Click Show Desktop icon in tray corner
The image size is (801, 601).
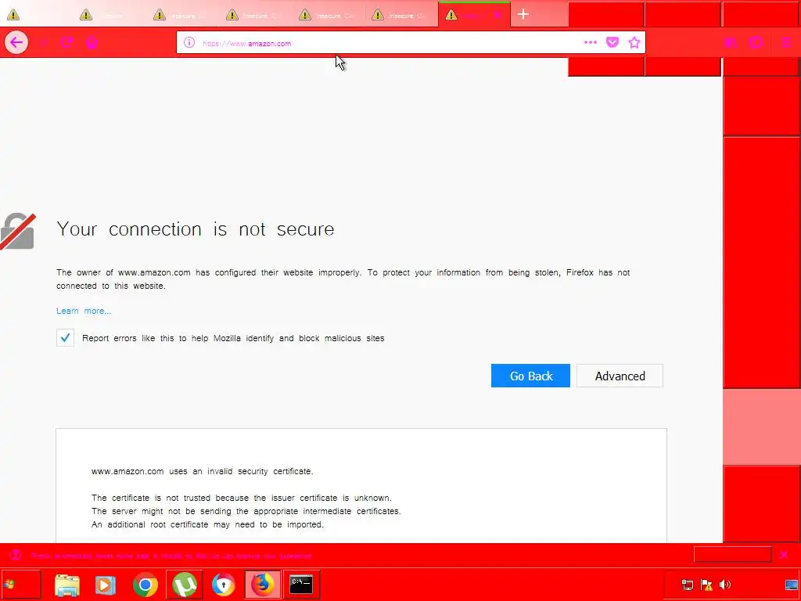(x=792, y=585)
